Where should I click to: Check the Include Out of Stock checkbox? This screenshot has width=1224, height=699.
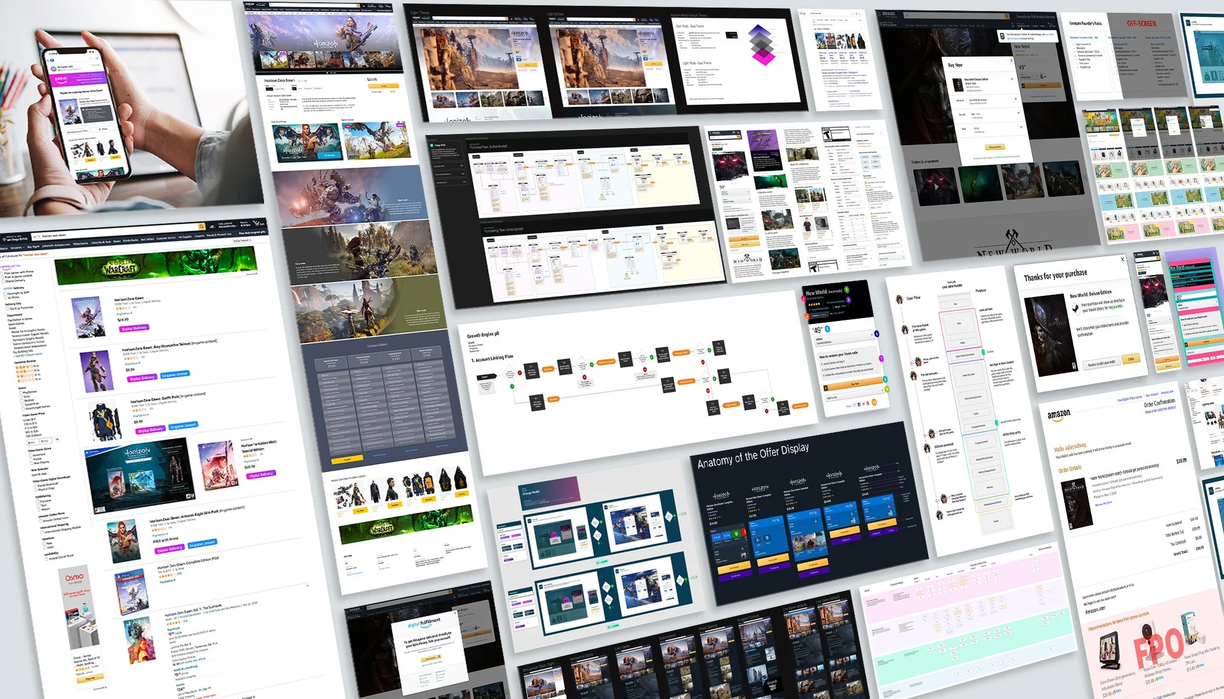(x=48, y=558)
